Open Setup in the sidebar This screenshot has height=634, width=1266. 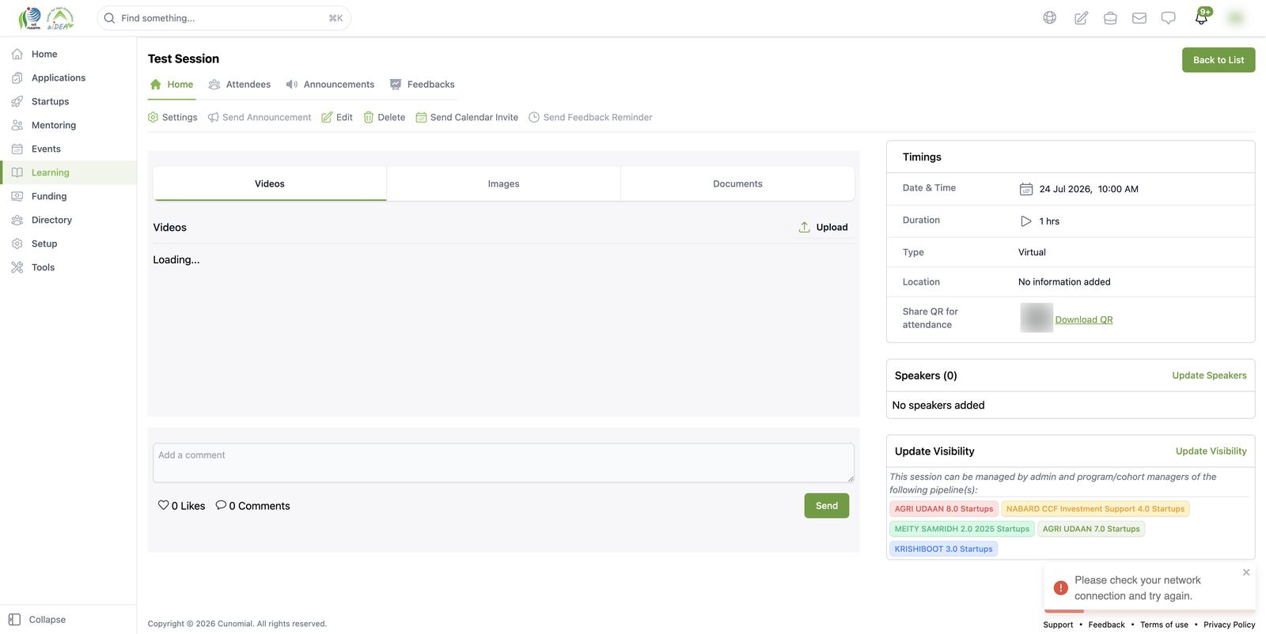pyautogui.click(x=68, y=243)
